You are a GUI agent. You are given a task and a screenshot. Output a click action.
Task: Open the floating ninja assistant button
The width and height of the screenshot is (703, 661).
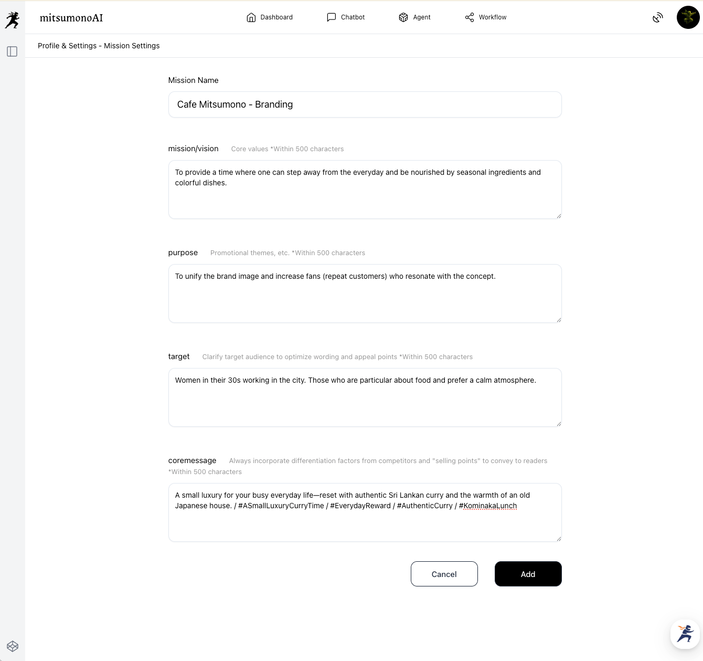685,634
